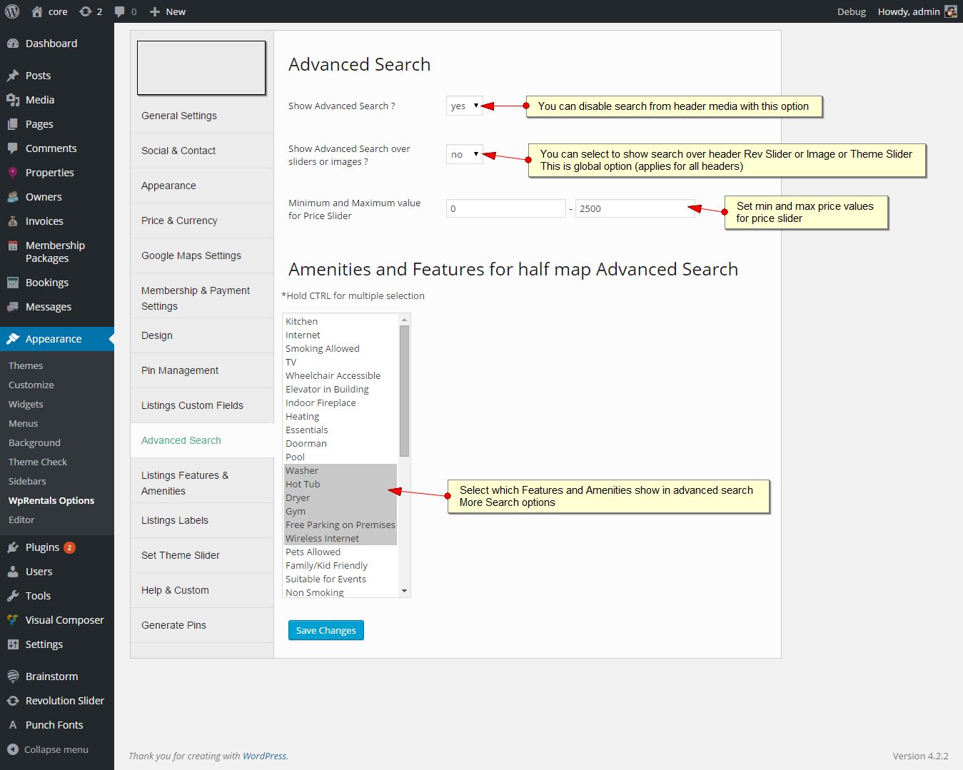The width and height of the screenshot is (963, 770).
Task: Click the comments bubble icon in admin bar
Action: pos(120,11)
